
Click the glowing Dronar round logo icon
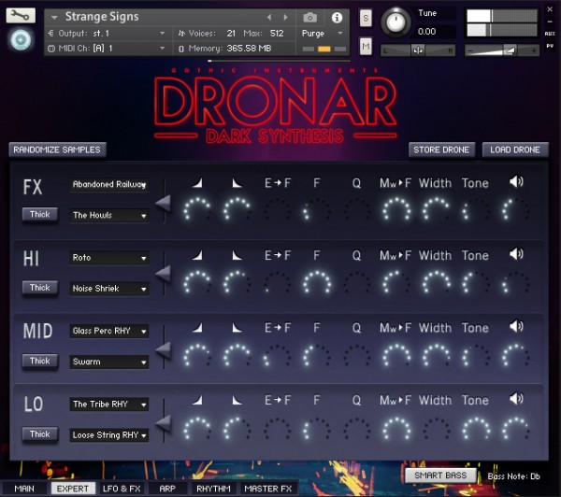pyautogui.click(x=21, y=39)
